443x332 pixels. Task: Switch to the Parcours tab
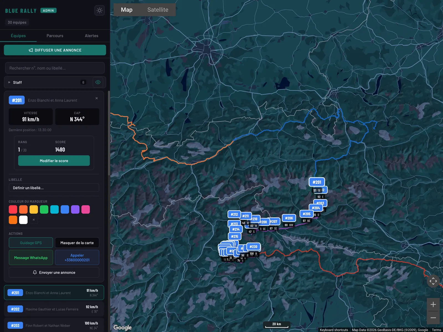tap(55, 36)
